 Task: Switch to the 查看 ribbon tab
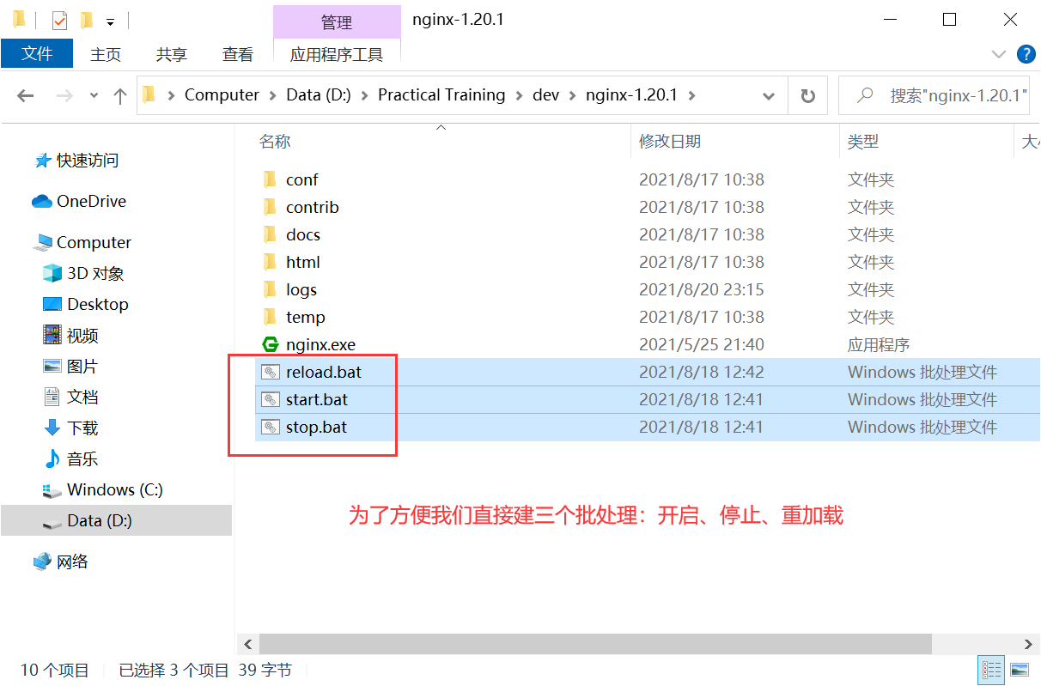point(238,54)
